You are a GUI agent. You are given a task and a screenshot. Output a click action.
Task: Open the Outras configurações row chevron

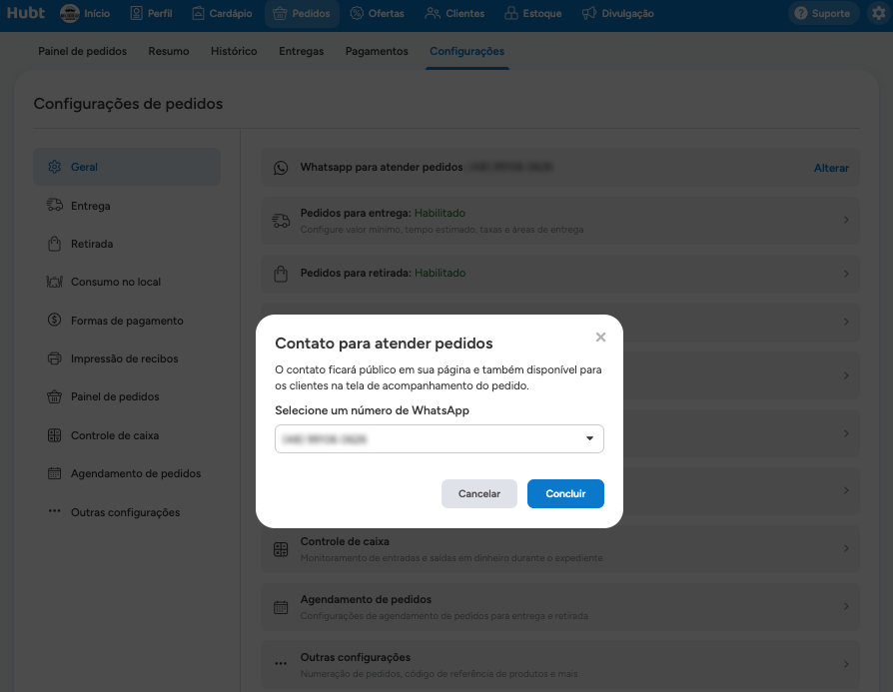pyautogui.click(x=846, y=665)
